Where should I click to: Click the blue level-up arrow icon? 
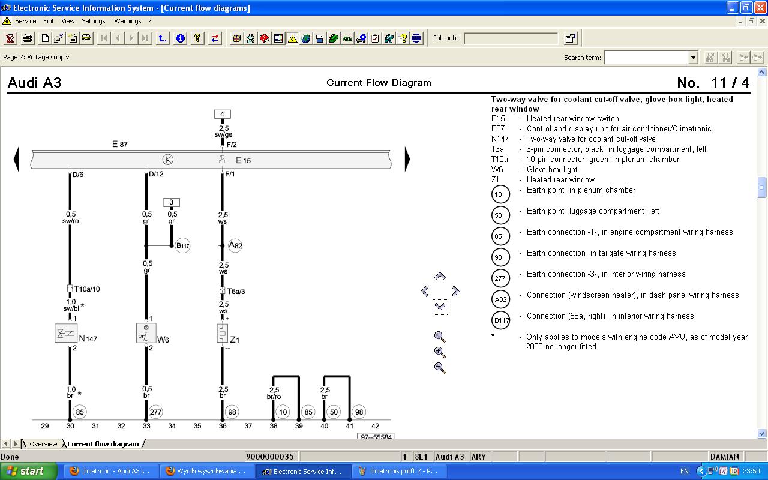[x=163, y=38]
